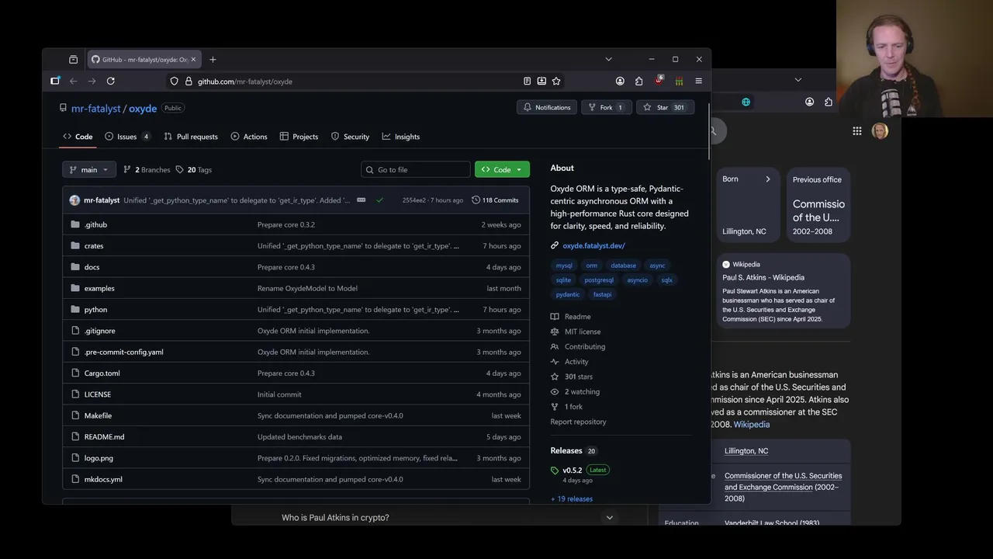This screenshot has width=993, height=559.
Task: Switch to the Issues tab
Action: pyautogui.click(x=127, y=137)
